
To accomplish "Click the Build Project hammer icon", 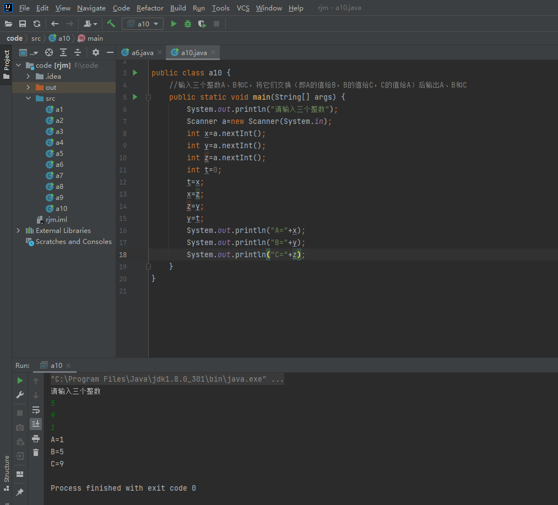I will (111, 24).
